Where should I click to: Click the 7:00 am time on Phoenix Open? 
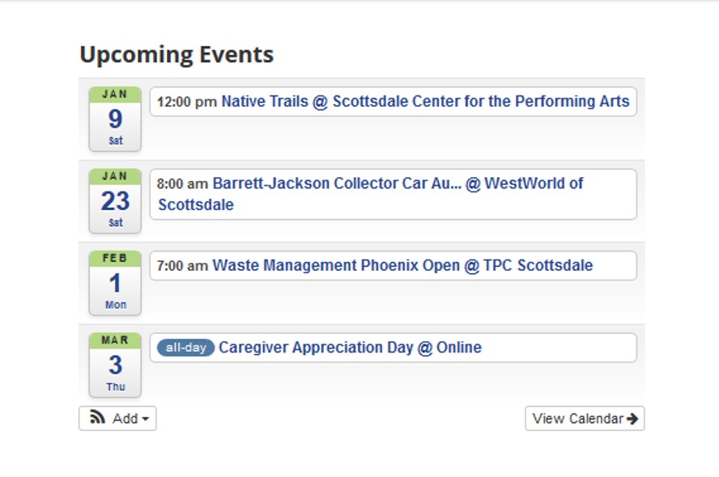(182, 265)
